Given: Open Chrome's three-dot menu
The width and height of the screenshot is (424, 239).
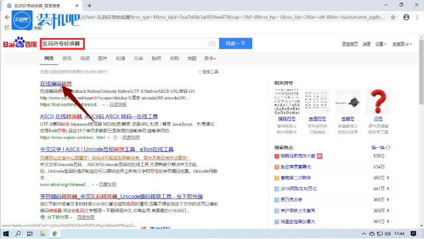Looking at the screenshot, I should pos(417,17).
